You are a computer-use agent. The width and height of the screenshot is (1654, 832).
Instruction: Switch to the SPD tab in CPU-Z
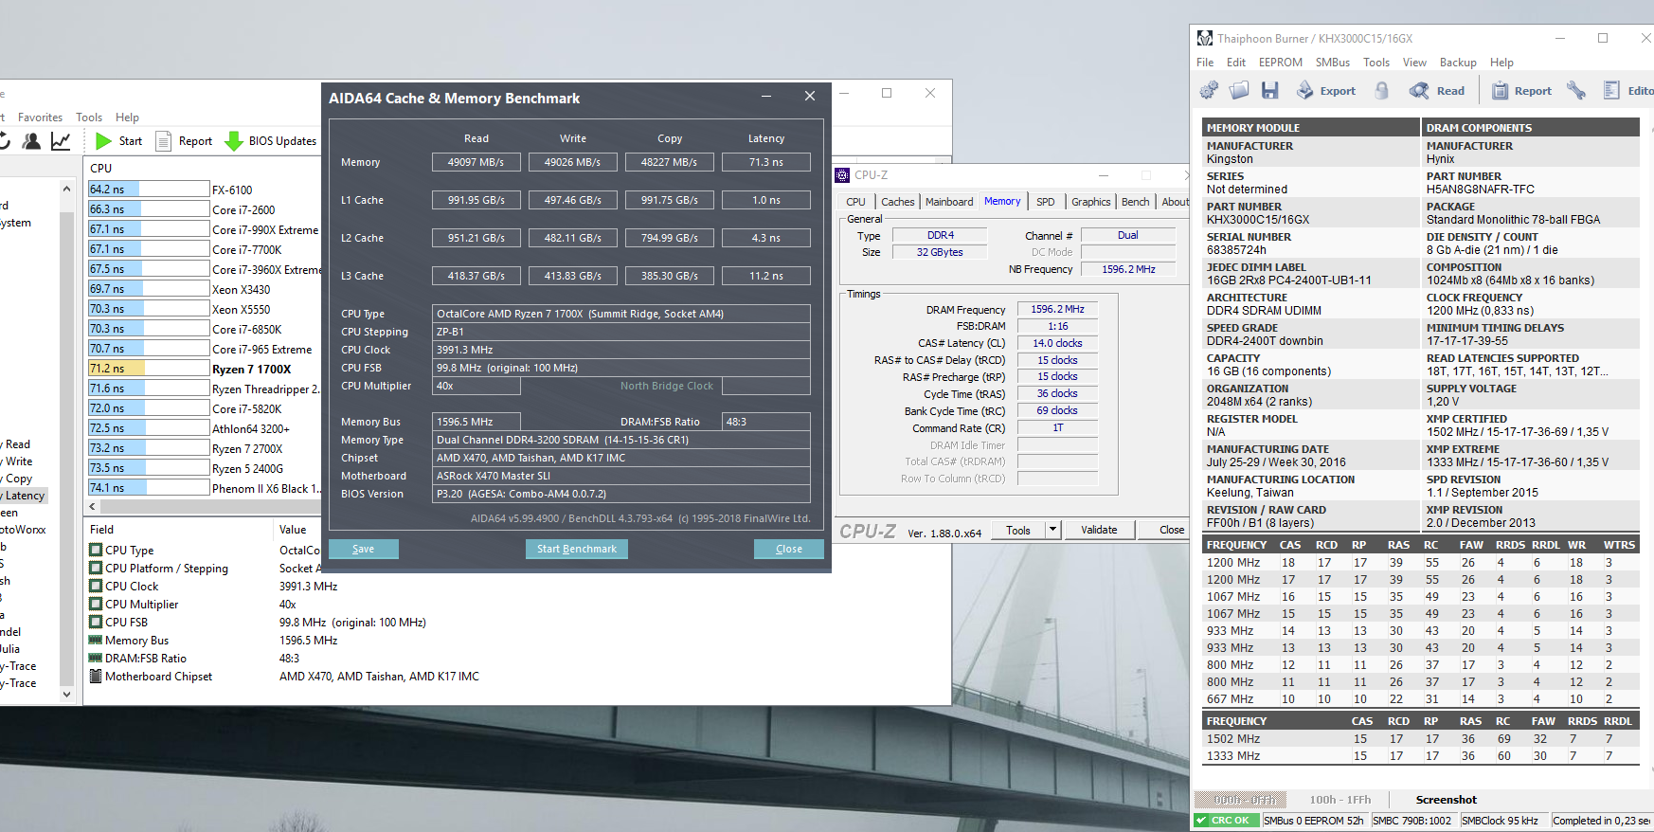[1045, 202]
